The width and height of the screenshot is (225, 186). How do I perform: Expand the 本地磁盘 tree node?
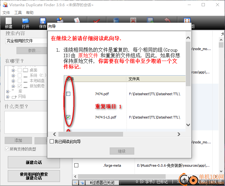13,81
